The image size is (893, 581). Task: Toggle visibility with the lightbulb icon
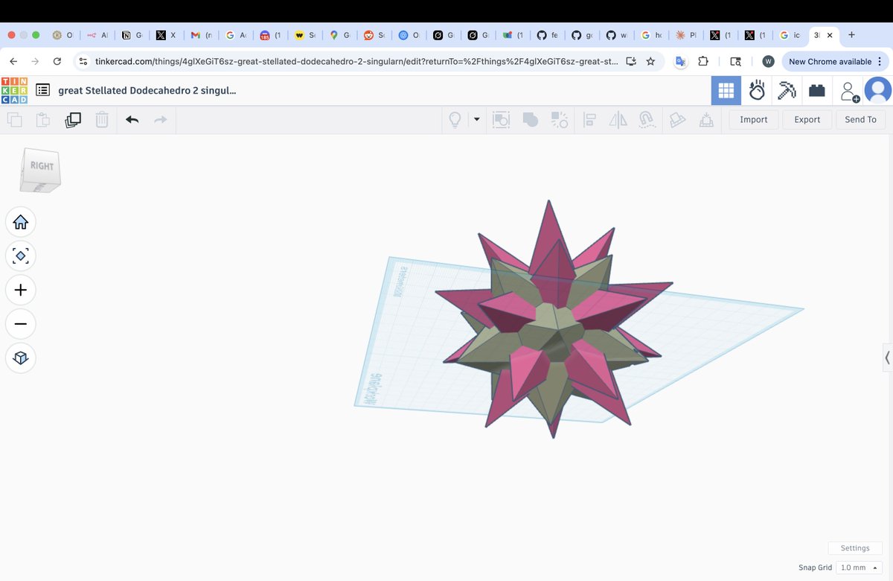click(456, 119)
